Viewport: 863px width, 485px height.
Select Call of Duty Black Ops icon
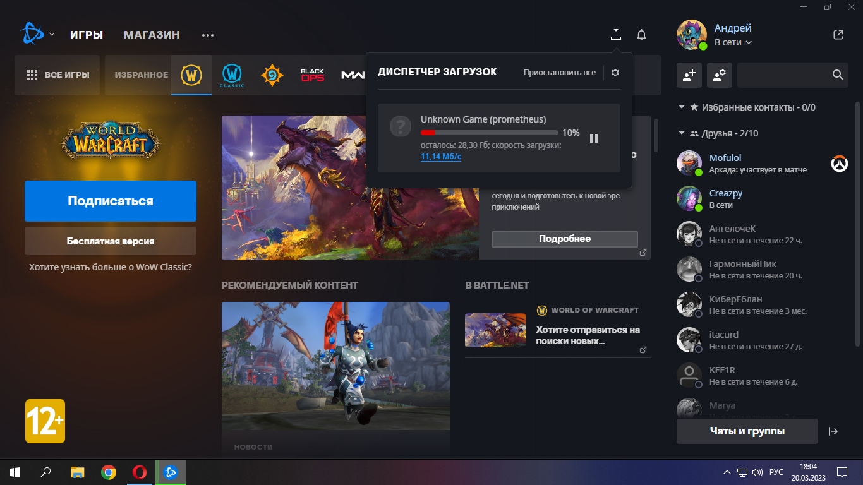[x=312, y=75]
